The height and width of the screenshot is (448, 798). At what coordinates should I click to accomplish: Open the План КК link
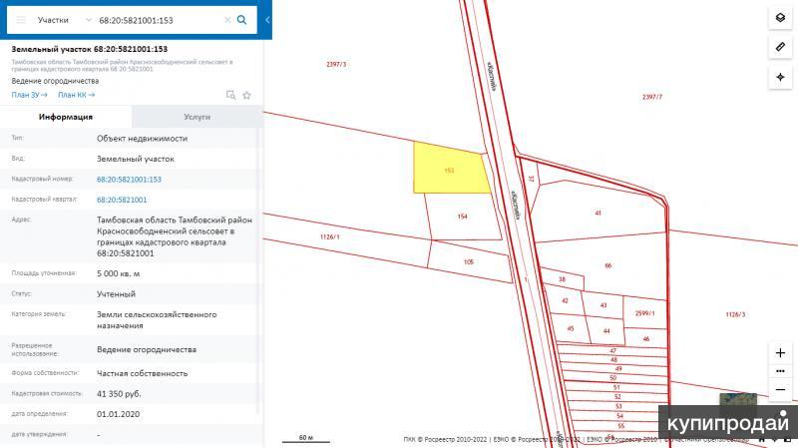pyautogui.click(x=76, y=95)
